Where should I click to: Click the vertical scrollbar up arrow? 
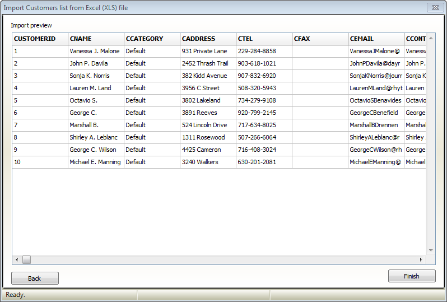point(431,38)
